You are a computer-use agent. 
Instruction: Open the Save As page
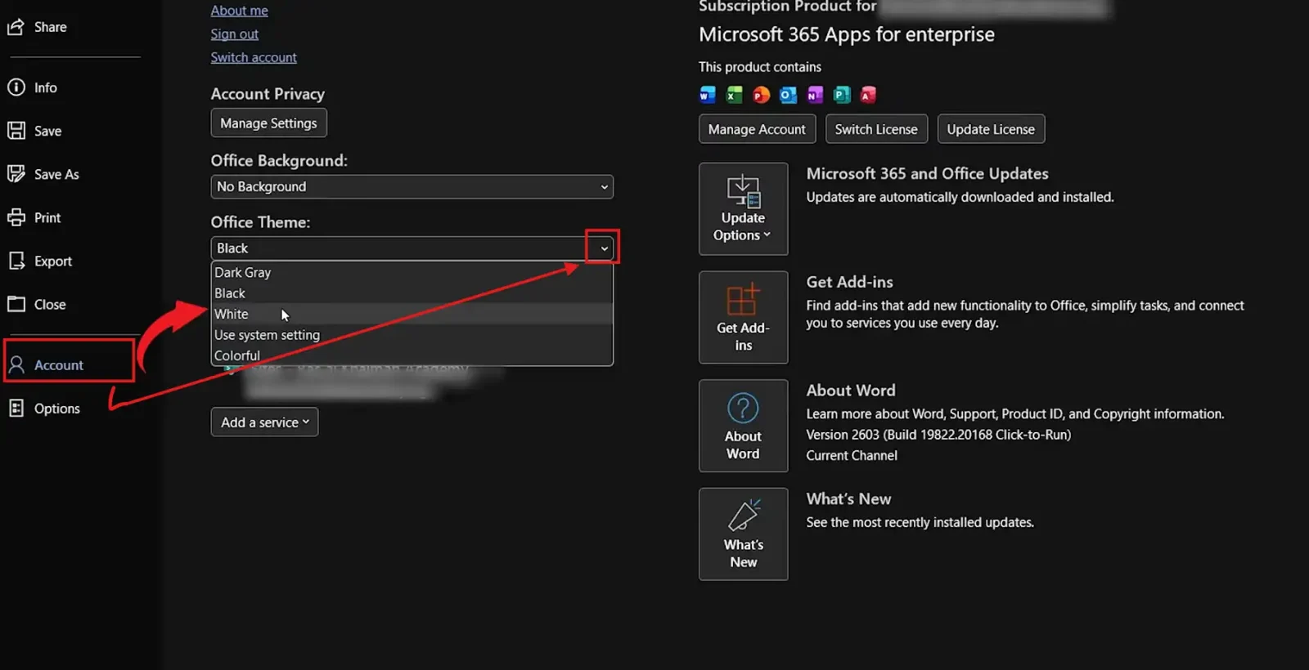(x=56, y=174)
